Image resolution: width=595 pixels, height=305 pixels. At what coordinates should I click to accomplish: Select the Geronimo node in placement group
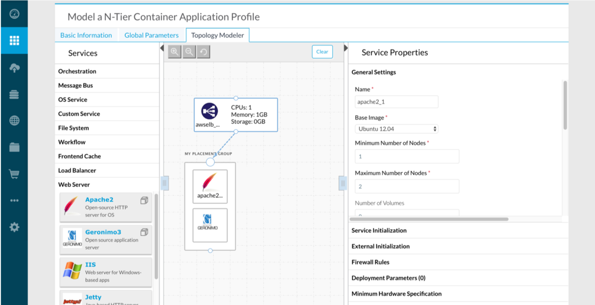(x=210, y=225)
